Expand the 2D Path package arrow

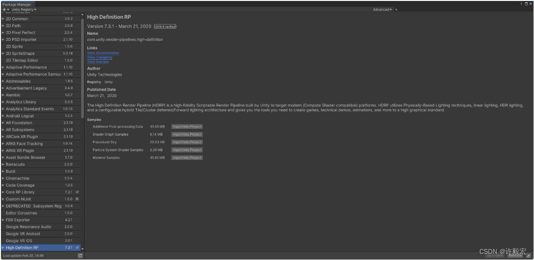(x=3, y=25)
